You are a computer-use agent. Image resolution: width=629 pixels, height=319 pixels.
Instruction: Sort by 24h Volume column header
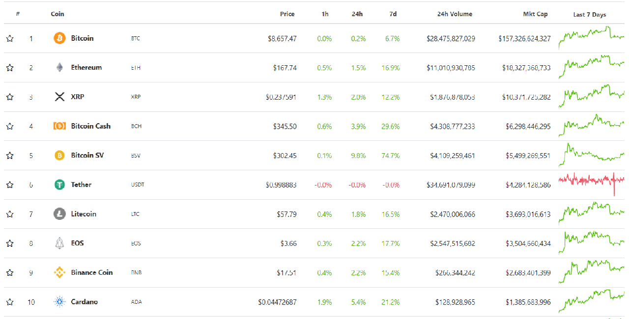(x=455, y=14)
